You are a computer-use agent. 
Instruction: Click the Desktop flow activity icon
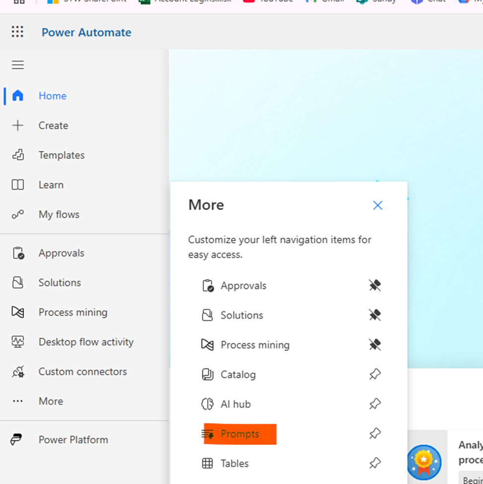pyautogui.click(x=18, y=342)
